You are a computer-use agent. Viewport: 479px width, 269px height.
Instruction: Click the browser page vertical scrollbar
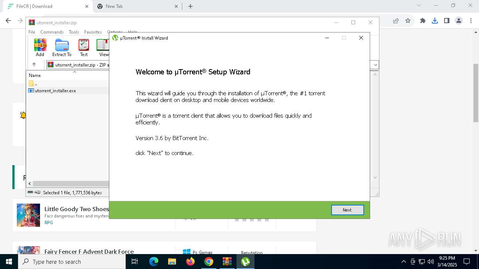(x=476, y=93)
